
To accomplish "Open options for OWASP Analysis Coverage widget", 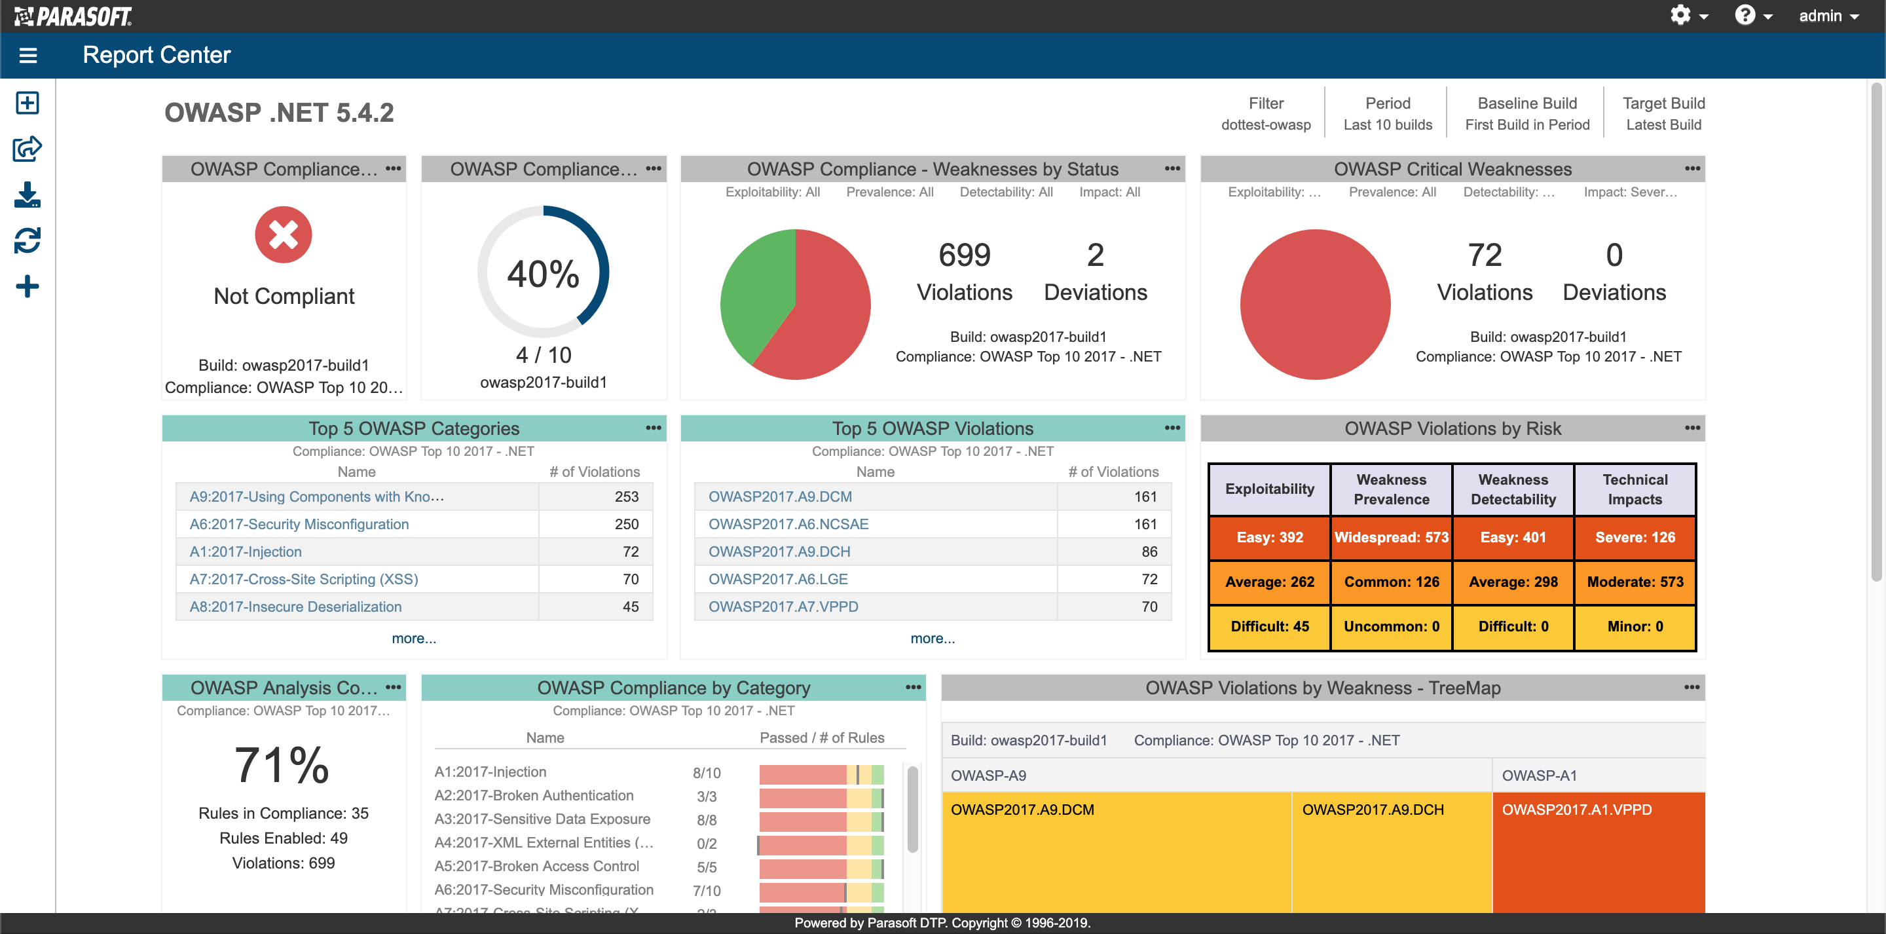I will tap(394, 687).
